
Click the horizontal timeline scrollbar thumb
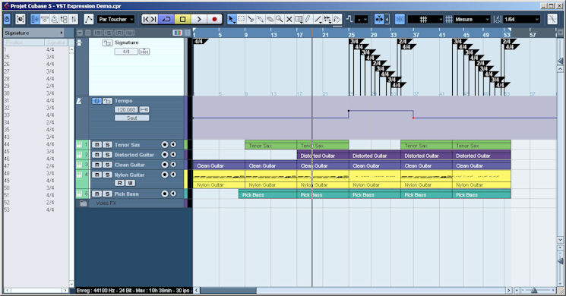tap(228, 290)
